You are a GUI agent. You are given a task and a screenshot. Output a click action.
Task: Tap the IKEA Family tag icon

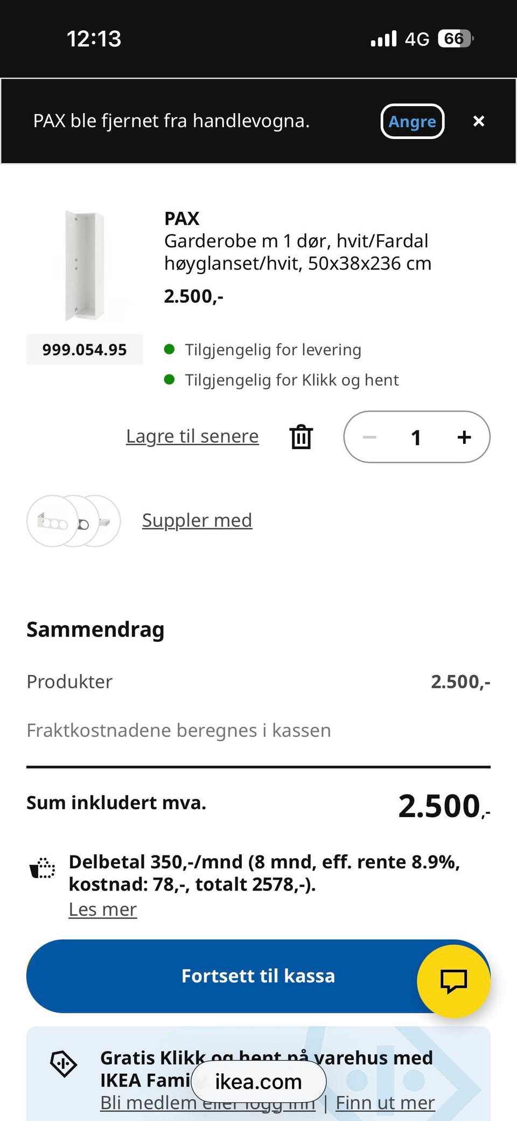[x=64, y=1064]
